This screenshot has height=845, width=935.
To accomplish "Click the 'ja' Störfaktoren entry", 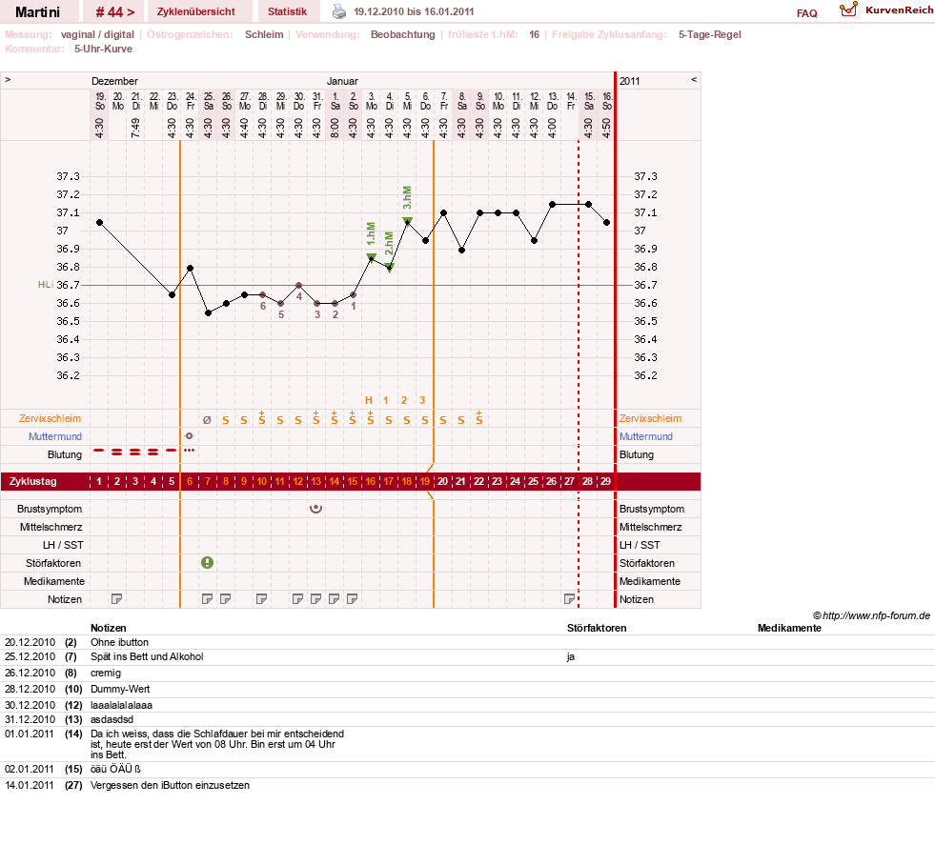I will click(571, 656).
